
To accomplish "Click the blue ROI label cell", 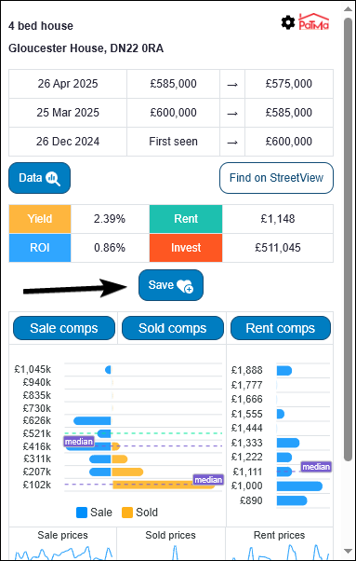I will [x=40, y=248].
